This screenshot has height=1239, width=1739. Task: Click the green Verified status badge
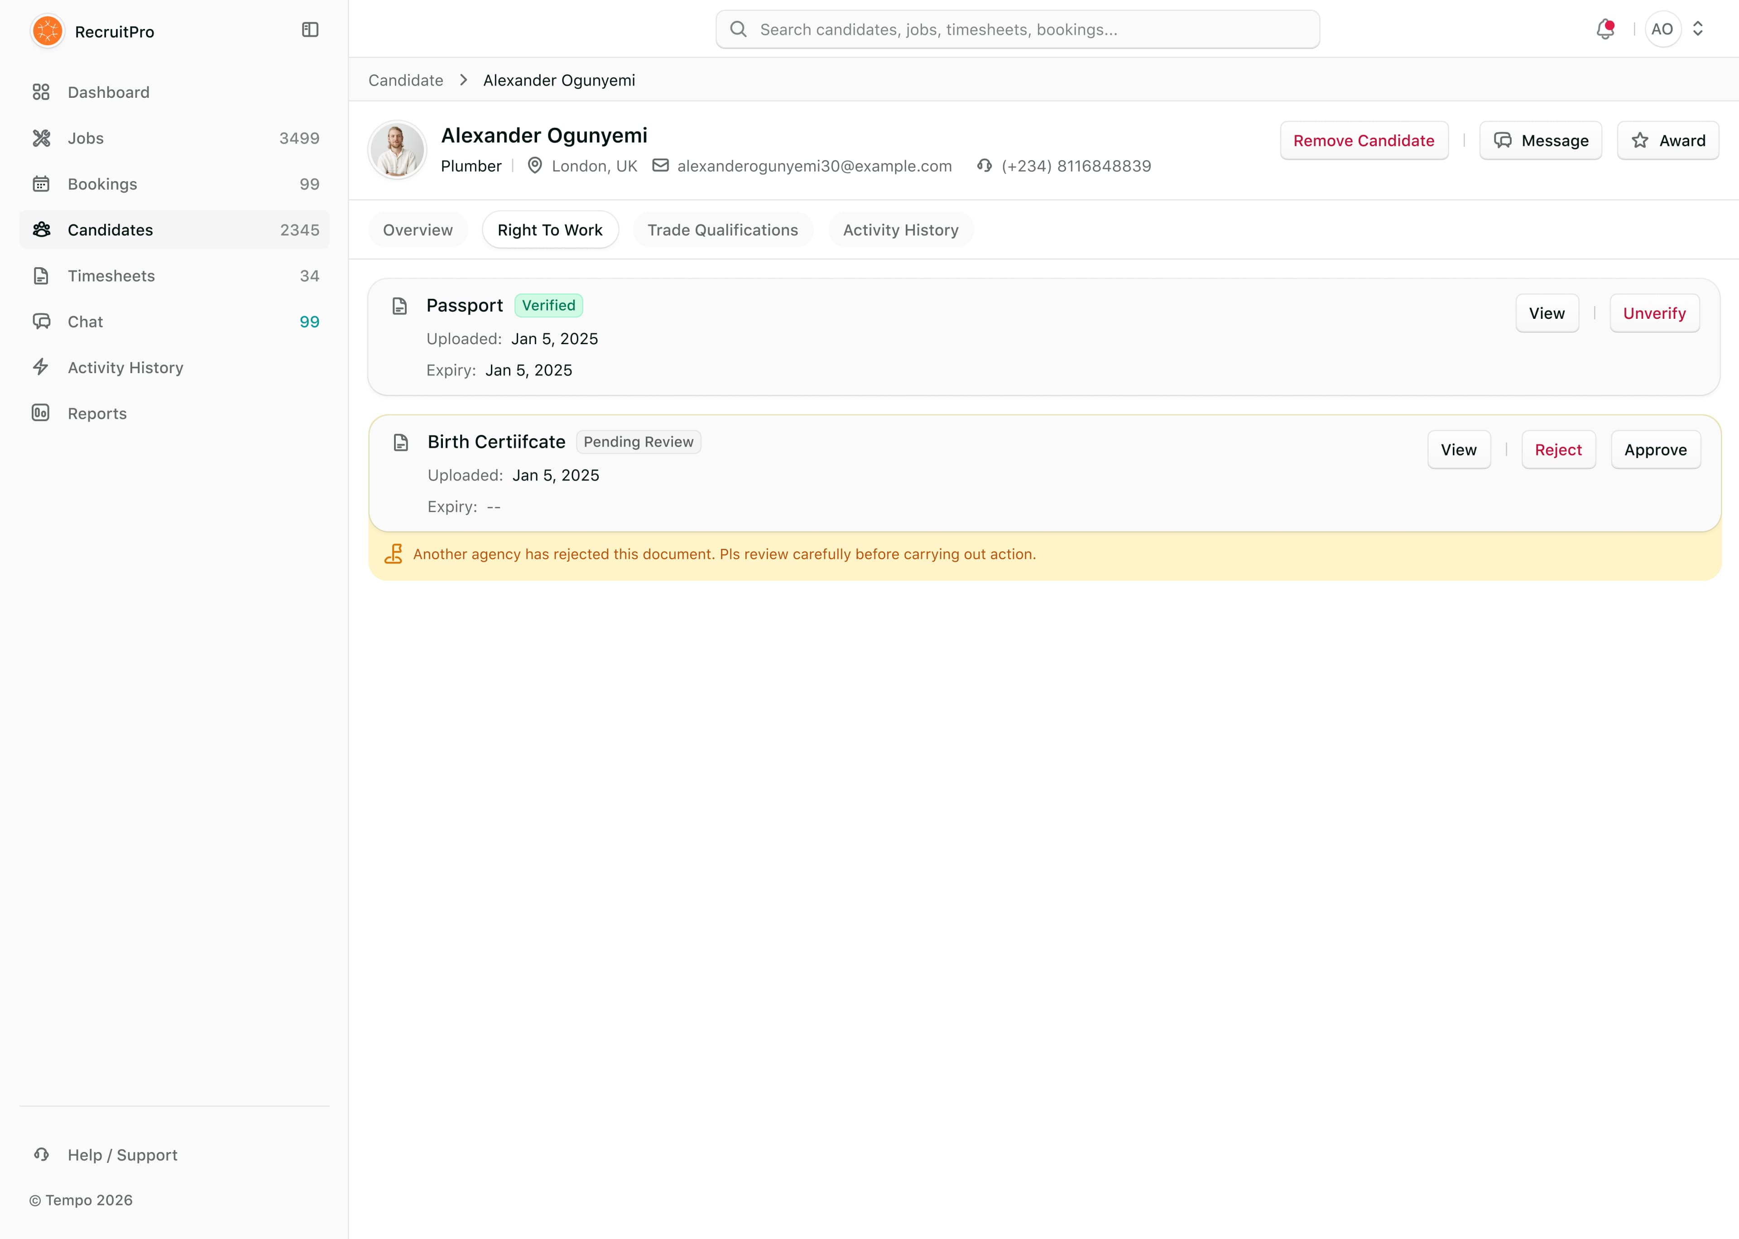[x=548, y=305]
